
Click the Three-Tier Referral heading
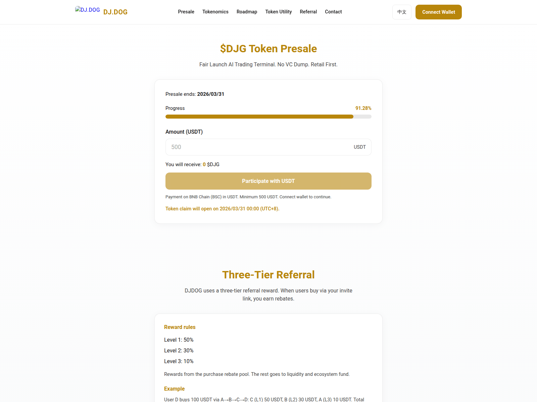(x=268, y=275)
